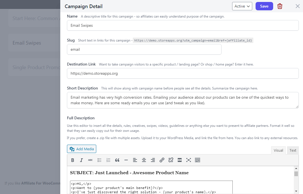Align text left in the editor

point(135,160)
